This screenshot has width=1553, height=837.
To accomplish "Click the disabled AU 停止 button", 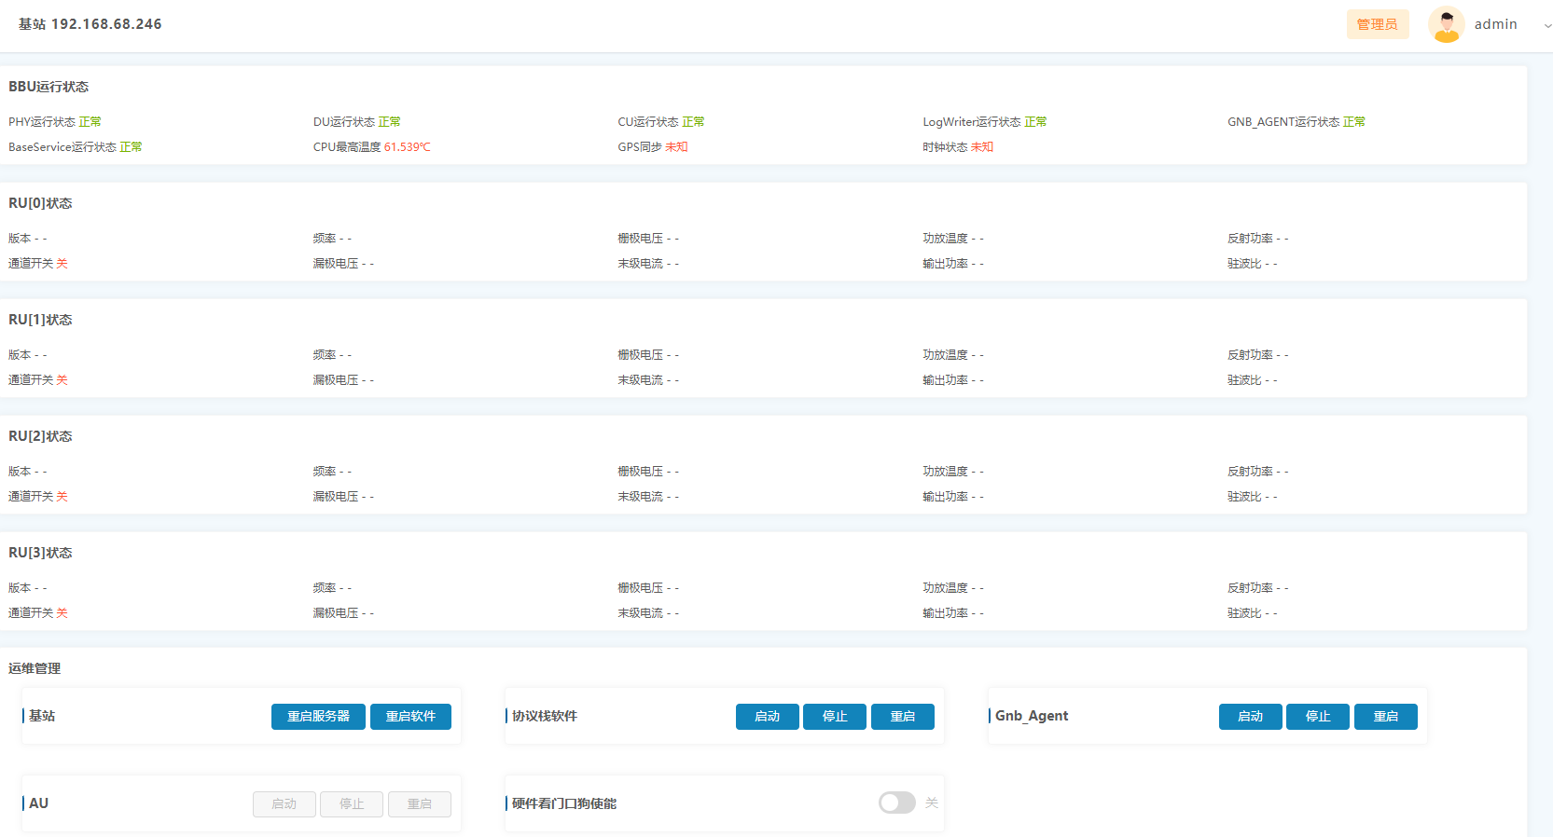I will (x=352, y=803).
